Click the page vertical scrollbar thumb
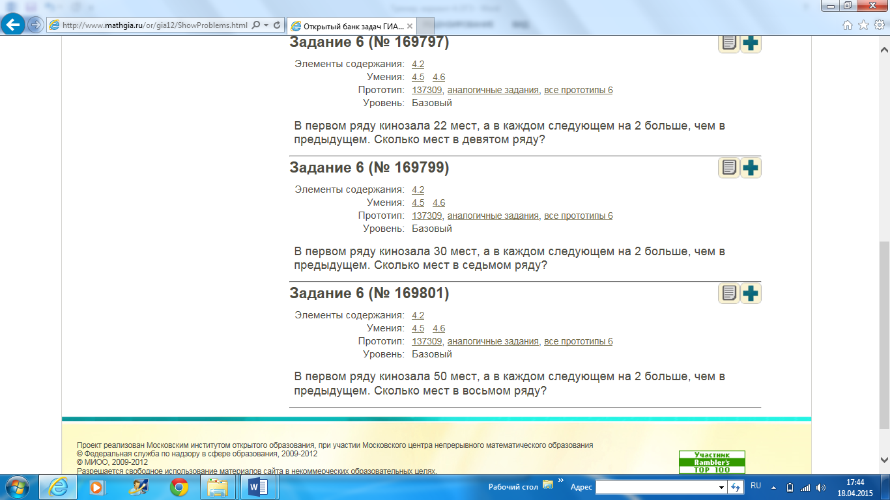 (884, 335)
